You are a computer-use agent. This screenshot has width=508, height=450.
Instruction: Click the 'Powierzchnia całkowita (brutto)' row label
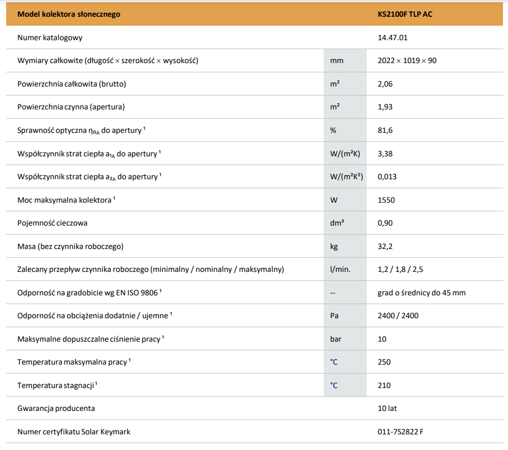click(71, 84)
